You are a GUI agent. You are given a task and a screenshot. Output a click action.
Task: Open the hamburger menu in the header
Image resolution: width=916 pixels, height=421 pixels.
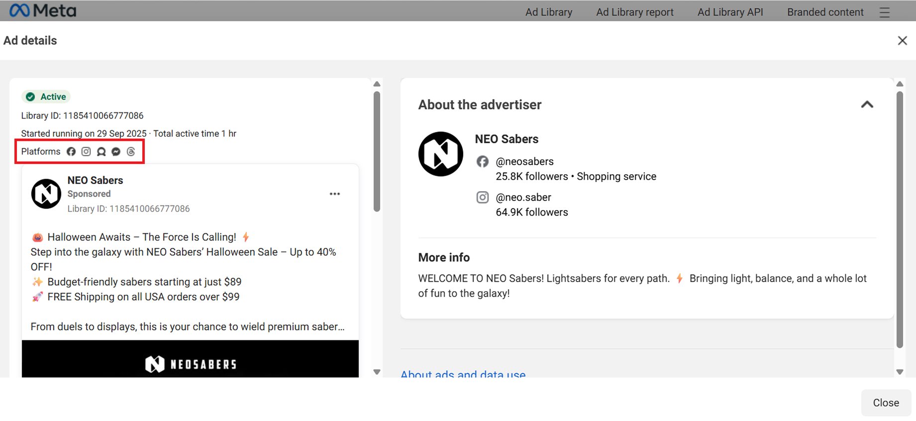[x=884, y=12]
